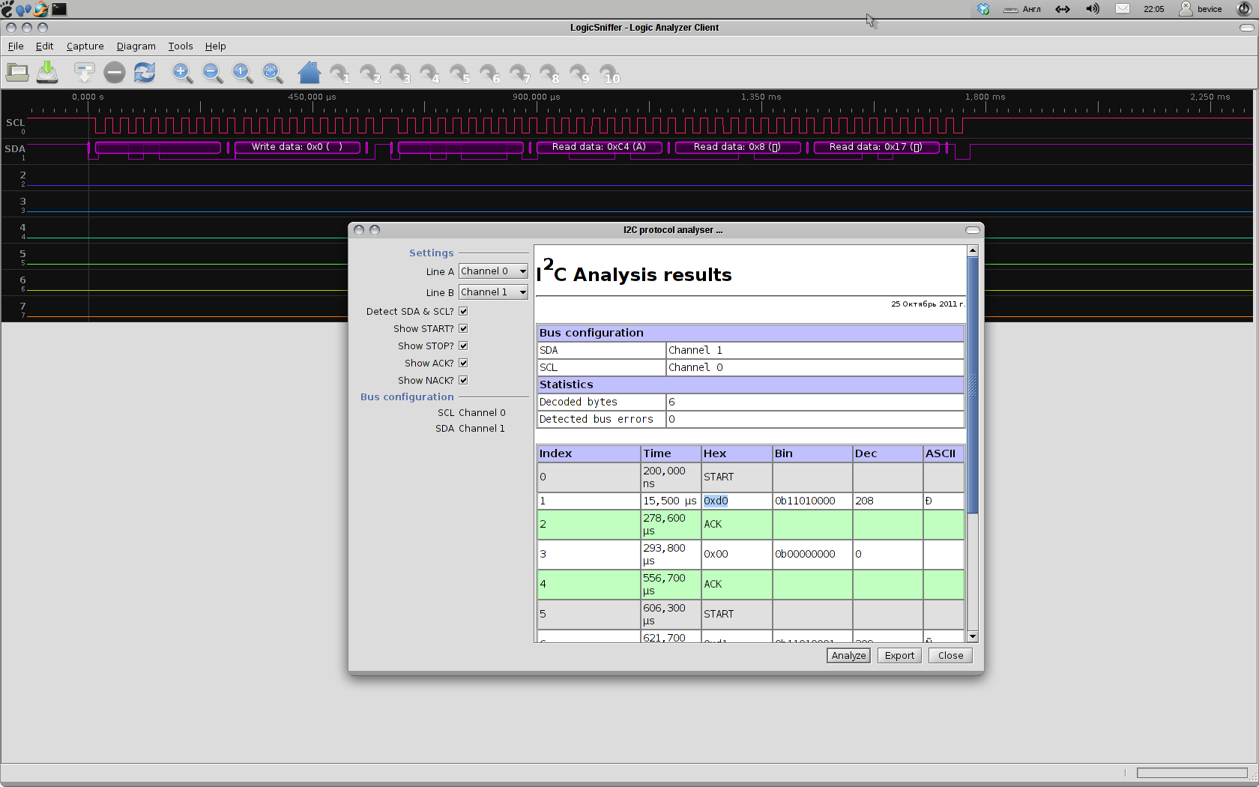This screenshot has height=787, width=1259.
Task: Click the SDA channel label in the diagram
Action: tap(15, 148)
